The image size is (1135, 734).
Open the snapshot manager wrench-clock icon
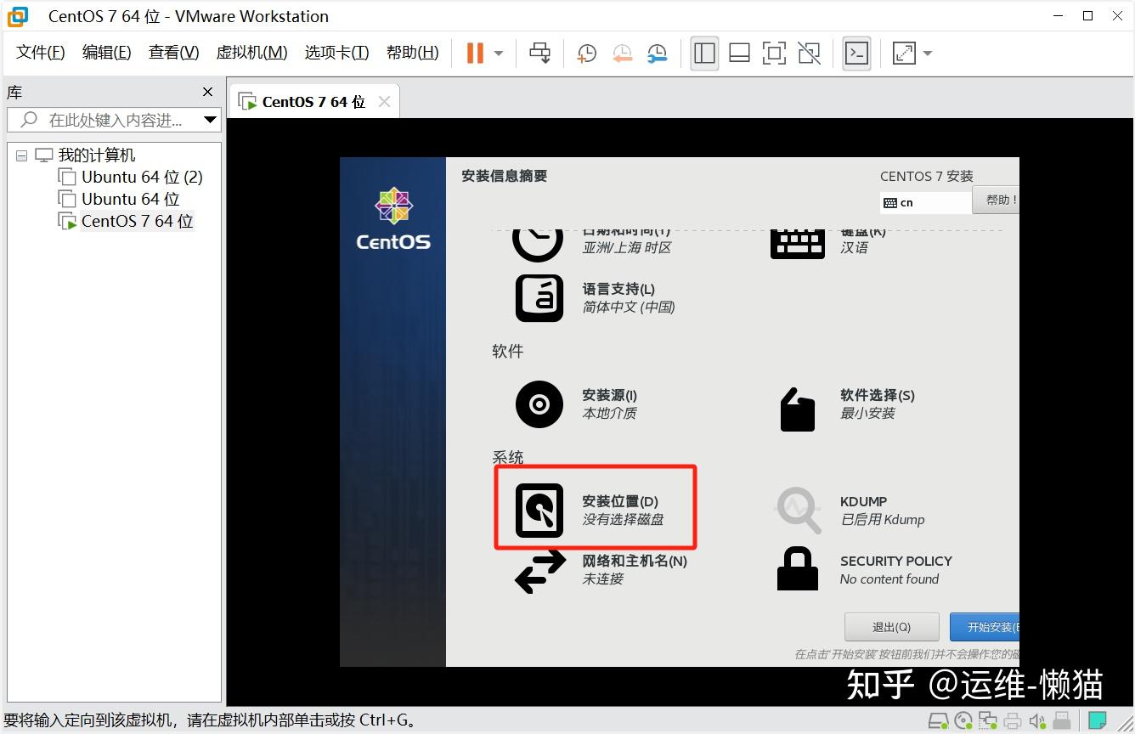(x=657, y=54)
